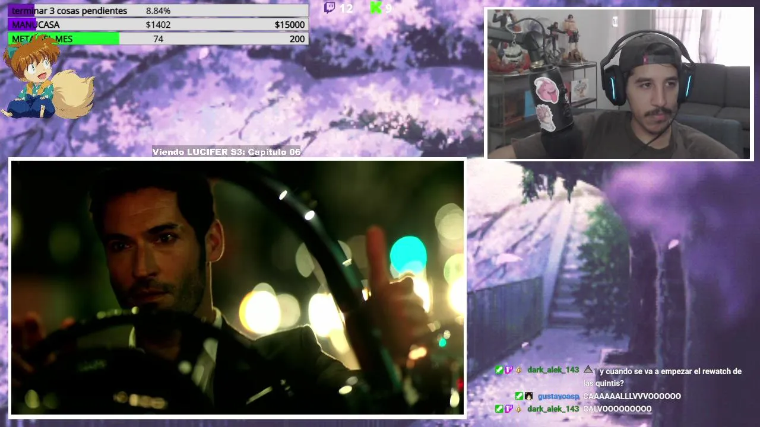
Task: Click the Lucifer video playback frame
Action: click(237, 288)
